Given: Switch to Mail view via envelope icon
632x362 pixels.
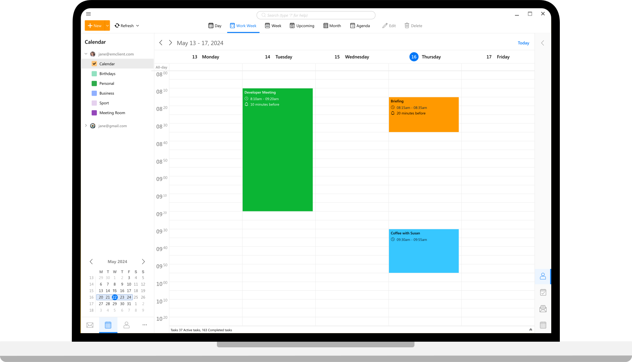Looking at the screenshot, I should tap(90, 325).
